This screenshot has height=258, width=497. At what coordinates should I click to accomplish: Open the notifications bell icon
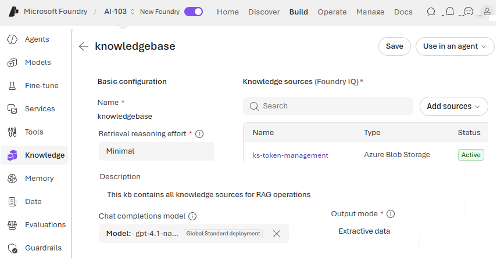450,12
